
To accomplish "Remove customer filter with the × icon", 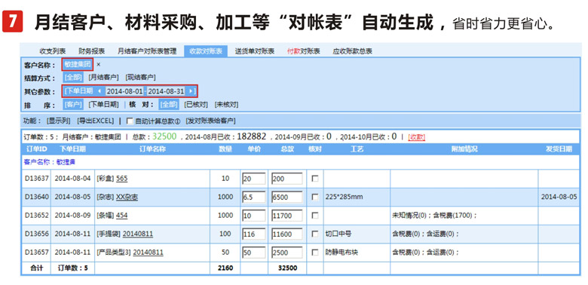I will [99, 65].
